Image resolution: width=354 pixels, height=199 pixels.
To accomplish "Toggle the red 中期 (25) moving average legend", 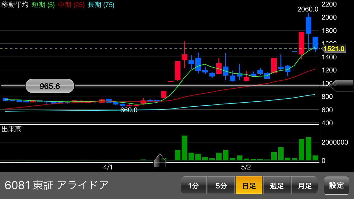I will pos(71,5).
